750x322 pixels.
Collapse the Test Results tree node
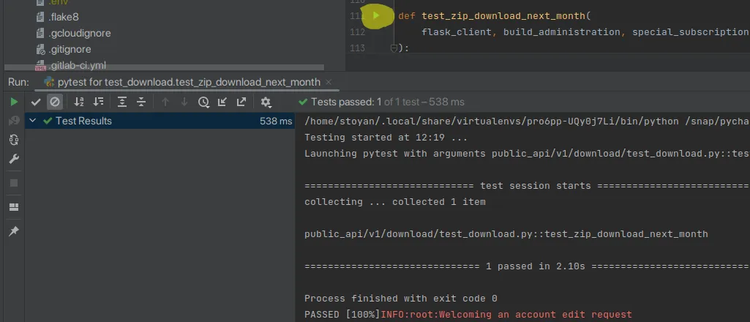33,121
